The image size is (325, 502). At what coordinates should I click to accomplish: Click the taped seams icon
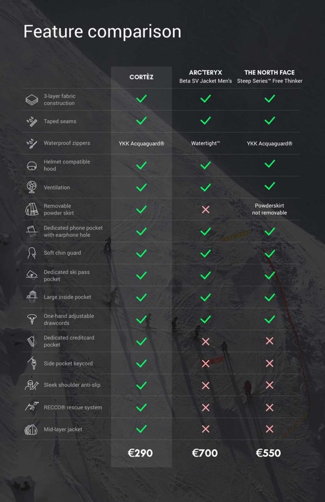click(32, 121)
